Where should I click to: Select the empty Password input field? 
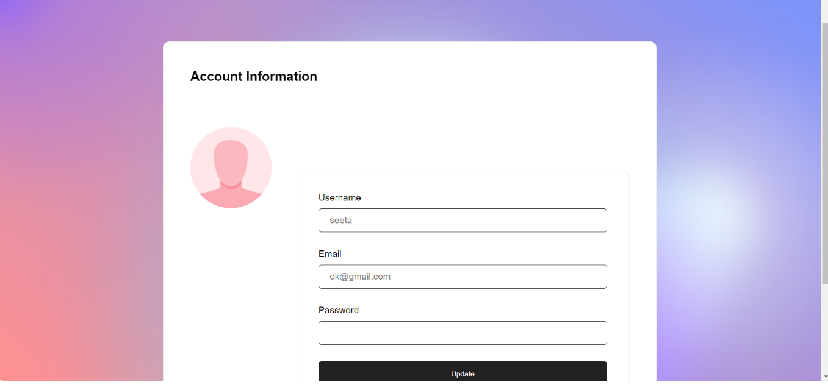[463, 333]
